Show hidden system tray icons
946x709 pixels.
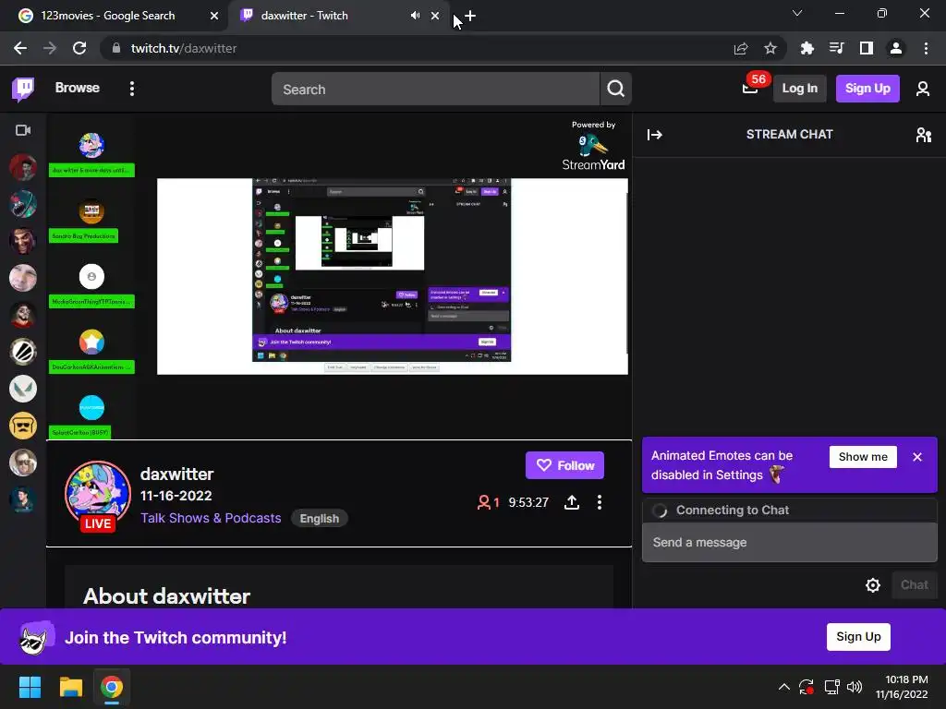click(x=783, y=687)
